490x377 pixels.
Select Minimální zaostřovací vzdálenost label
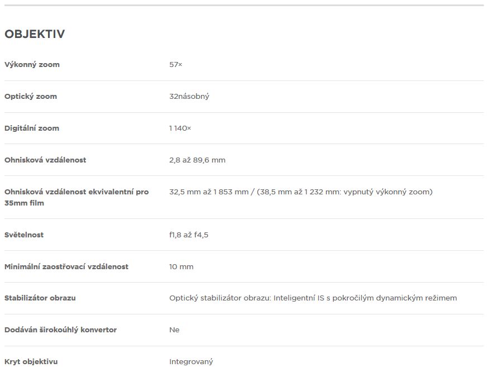click(66, 266)
